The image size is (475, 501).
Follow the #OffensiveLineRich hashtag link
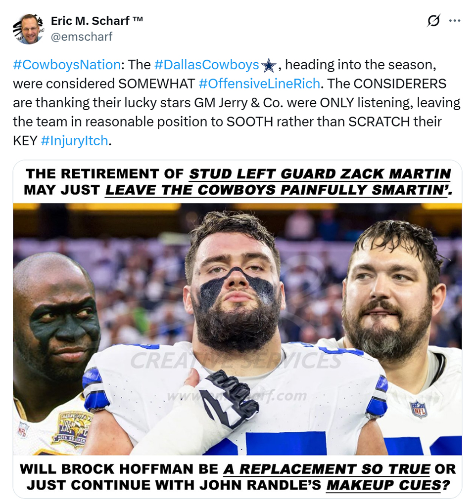[259, 83]
